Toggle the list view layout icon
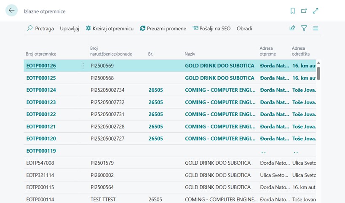This screenshot has height=203, width=345. [316, 28]
